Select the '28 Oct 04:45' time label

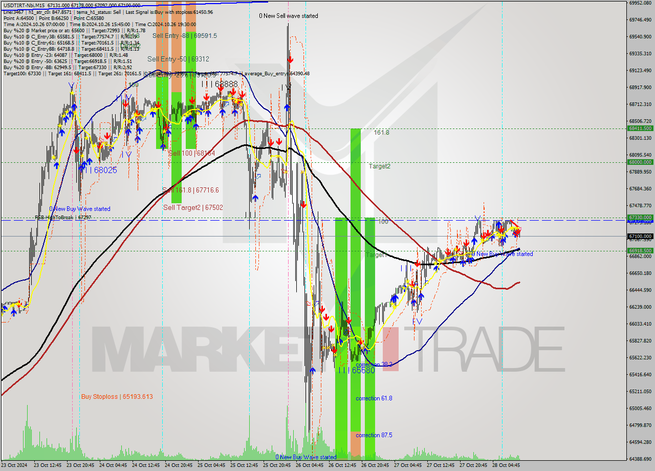(x=506, y=465)
